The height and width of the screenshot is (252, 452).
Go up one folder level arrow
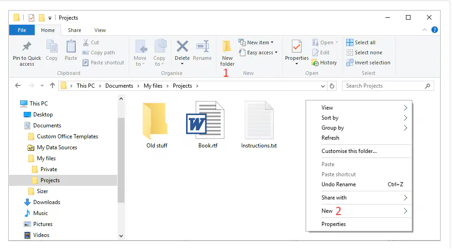pos(52,85)
